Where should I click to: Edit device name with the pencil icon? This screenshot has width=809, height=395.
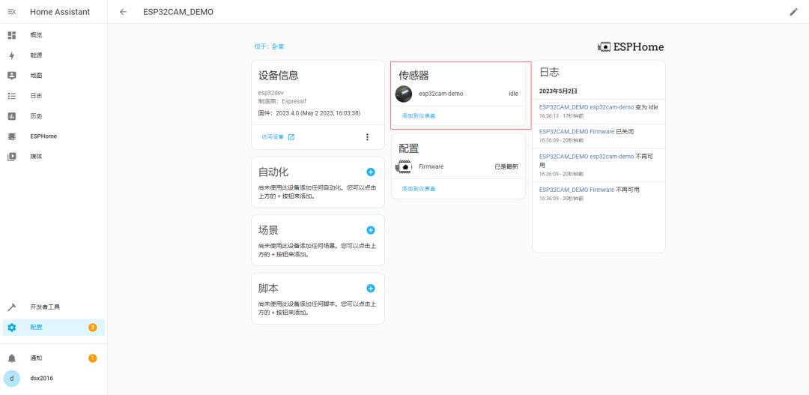coord(793,12)
